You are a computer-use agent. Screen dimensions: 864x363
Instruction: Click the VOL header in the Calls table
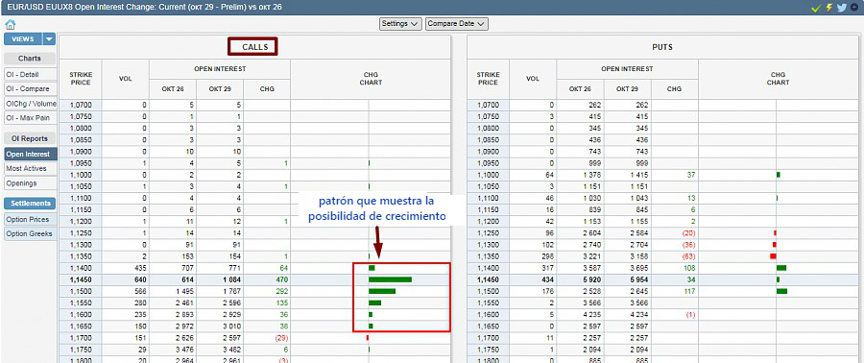point(126,78)
